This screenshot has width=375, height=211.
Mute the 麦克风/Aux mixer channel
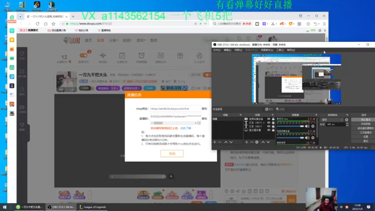[307, 126]
